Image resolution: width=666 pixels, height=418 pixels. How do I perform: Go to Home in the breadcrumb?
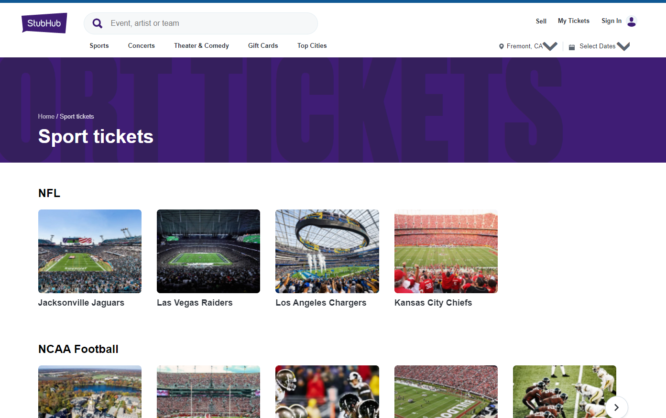(46, 117)
